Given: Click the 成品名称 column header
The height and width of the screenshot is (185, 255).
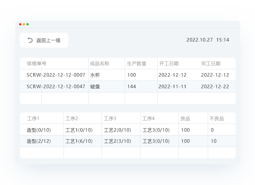Looking at the screenshot, I should (x=100, y=63).
